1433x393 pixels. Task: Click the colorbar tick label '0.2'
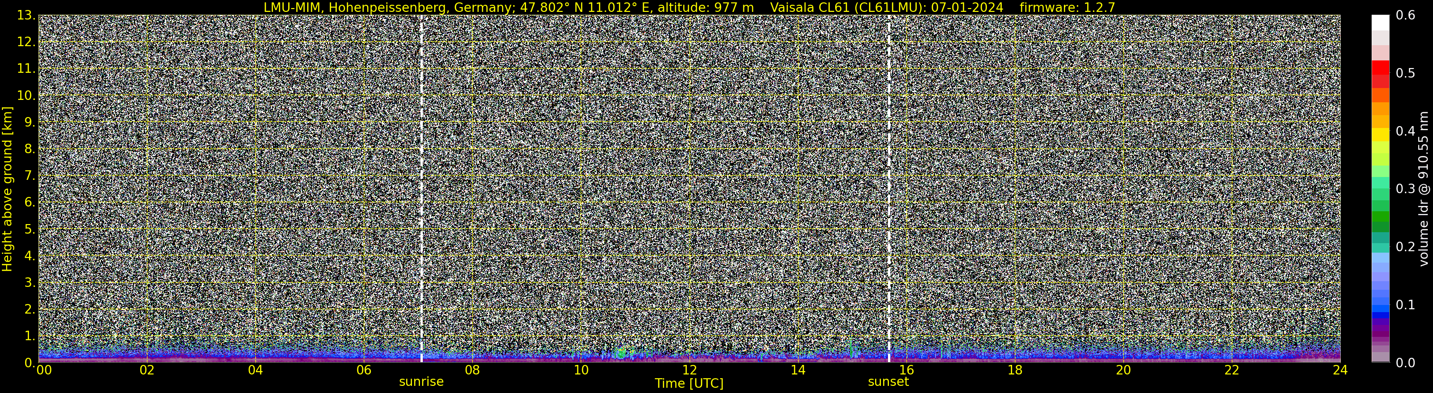point(1406,246)
